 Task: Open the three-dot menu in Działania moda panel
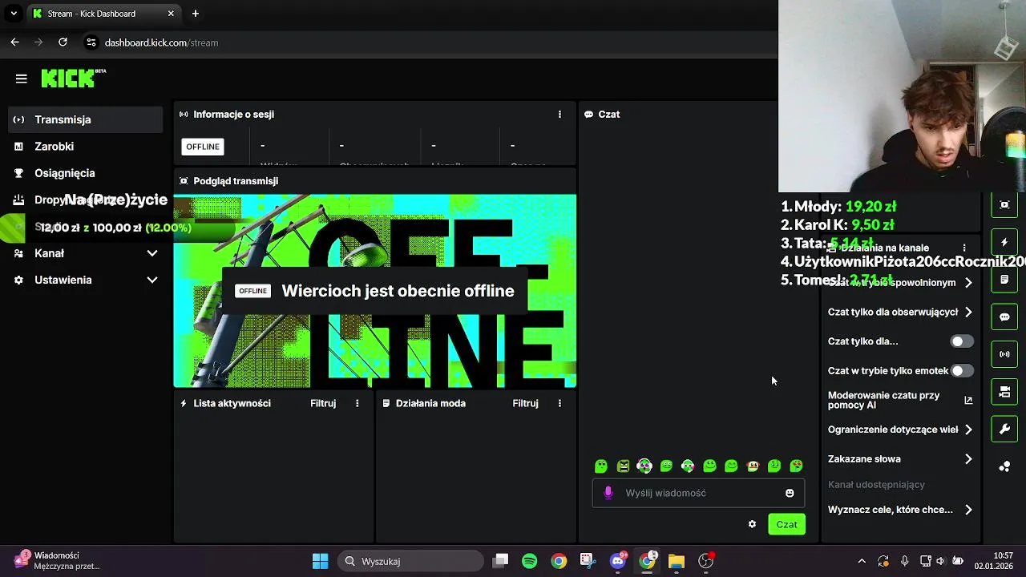tap(559, 403)
